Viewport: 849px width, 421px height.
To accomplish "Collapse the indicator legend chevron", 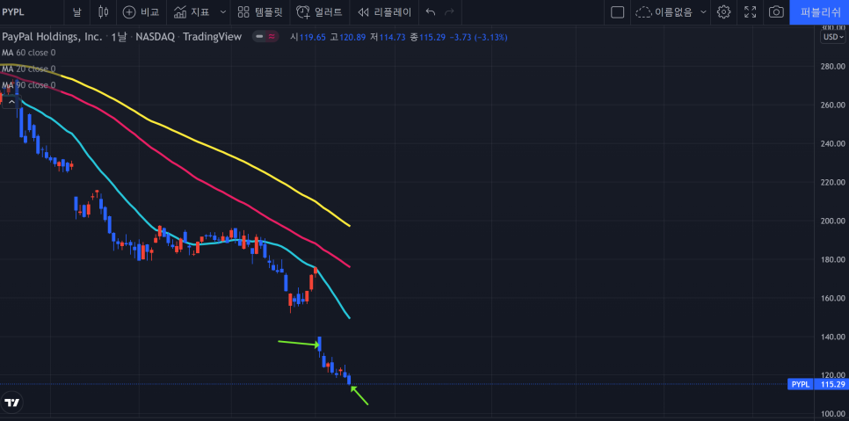I will (x=11, y=102).
